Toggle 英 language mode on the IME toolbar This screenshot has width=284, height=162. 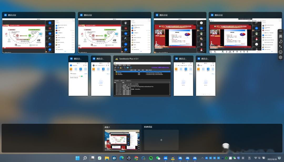[x=280, y=36]
